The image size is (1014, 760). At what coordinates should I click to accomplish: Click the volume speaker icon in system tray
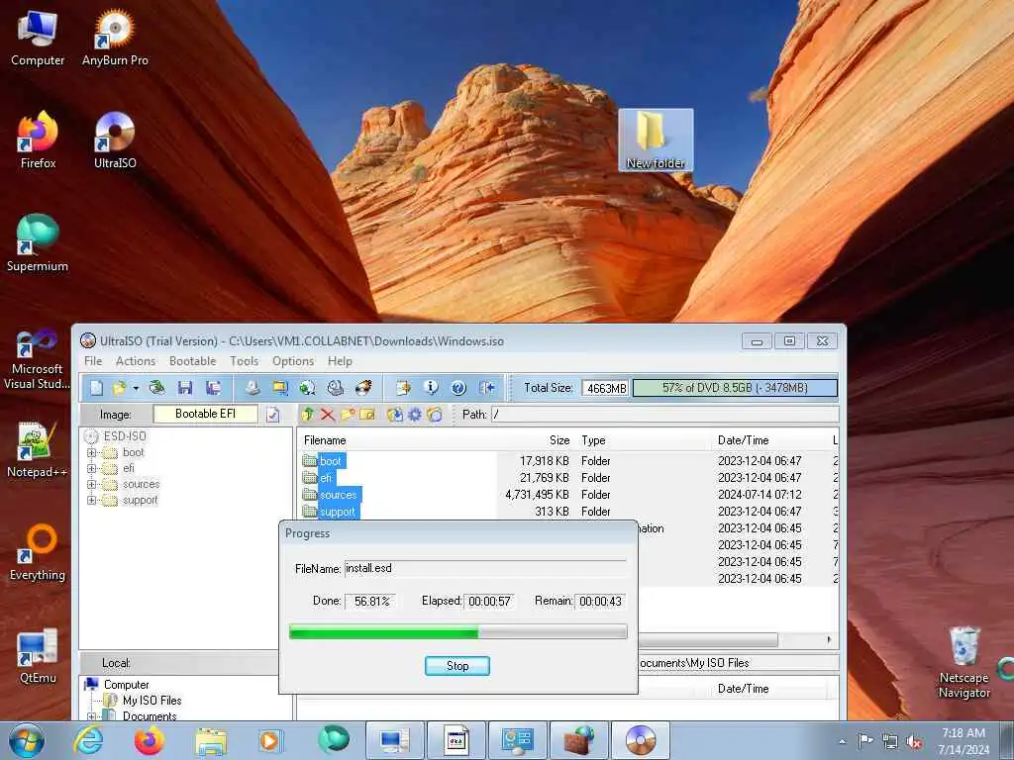[x=913, y=742]
